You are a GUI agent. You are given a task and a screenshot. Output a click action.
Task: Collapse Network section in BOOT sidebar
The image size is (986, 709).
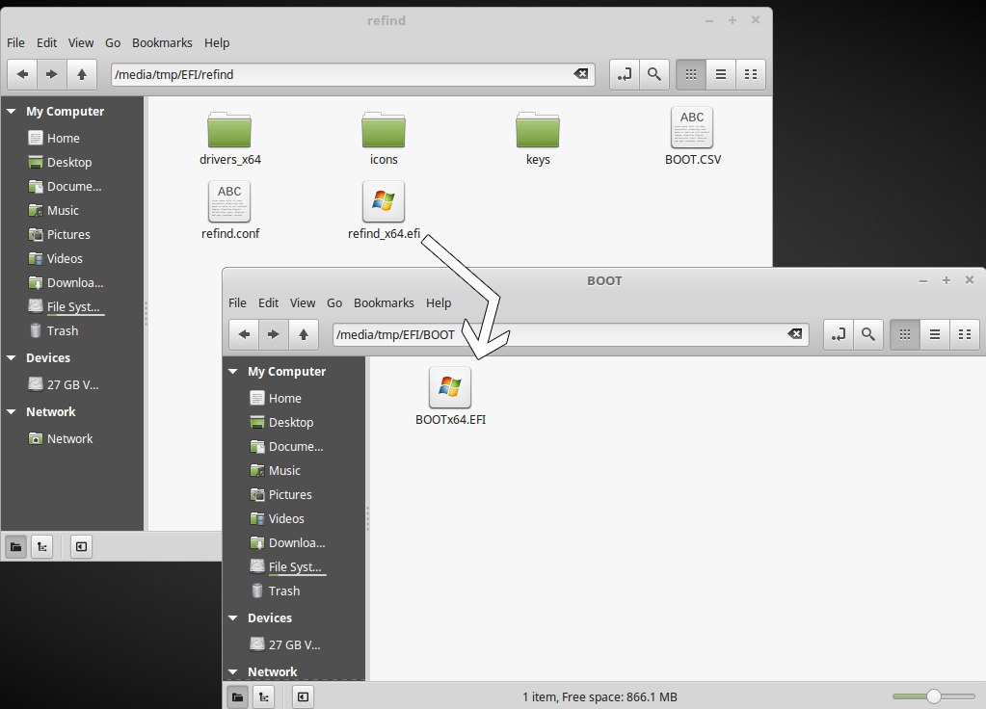(x=232, y=672)
